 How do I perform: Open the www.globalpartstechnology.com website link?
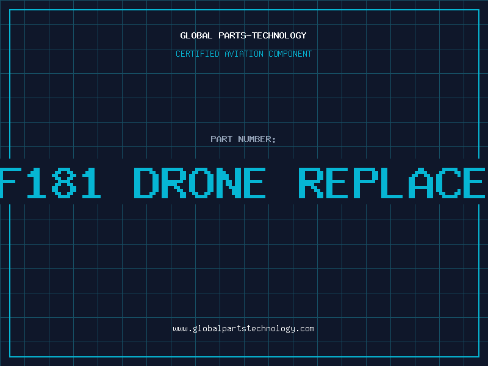click(243, 329)
